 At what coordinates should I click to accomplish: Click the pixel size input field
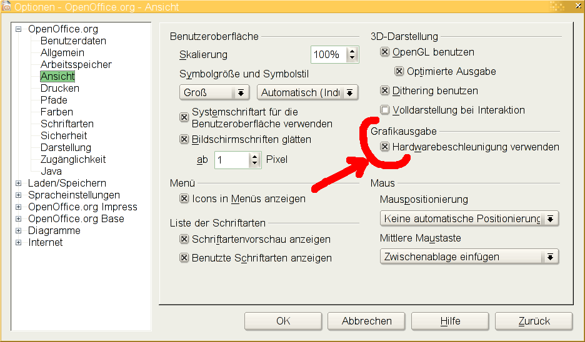[231, 160]
